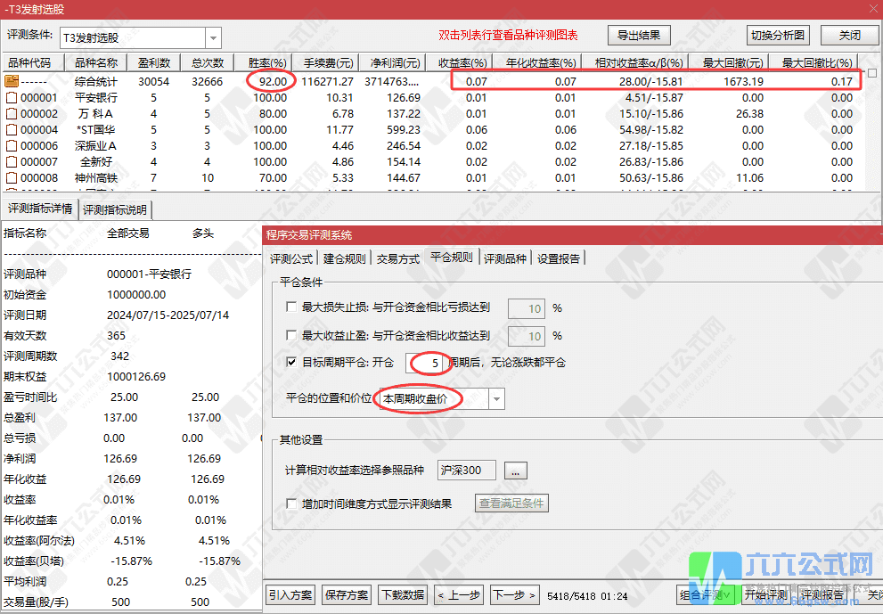This screenshot has height=614, width=883.
Task: Click the ... browse button next to 沪深300
Action: coord(515,471)
